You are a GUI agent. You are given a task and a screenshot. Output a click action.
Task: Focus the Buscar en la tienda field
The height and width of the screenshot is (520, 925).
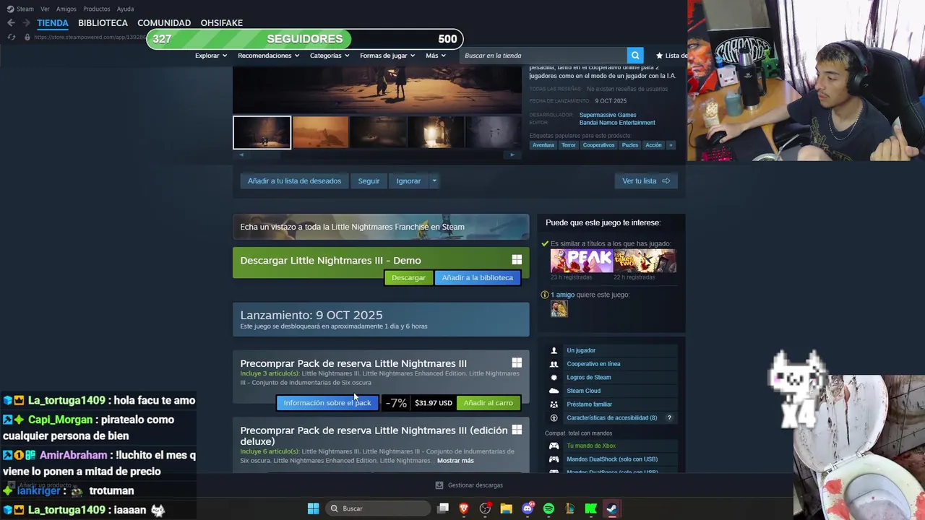[x=543, y=56]
